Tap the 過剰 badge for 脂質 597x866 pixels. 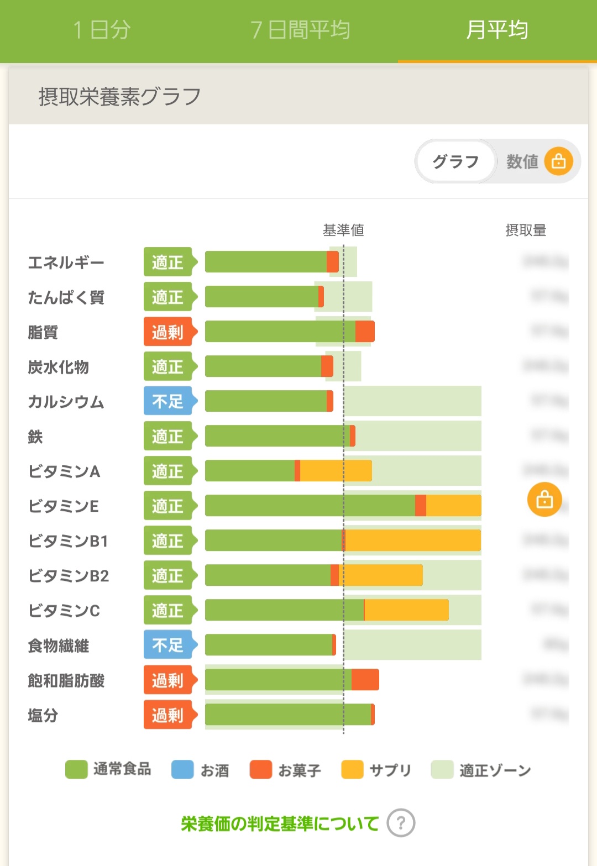[x=167, y=332]
